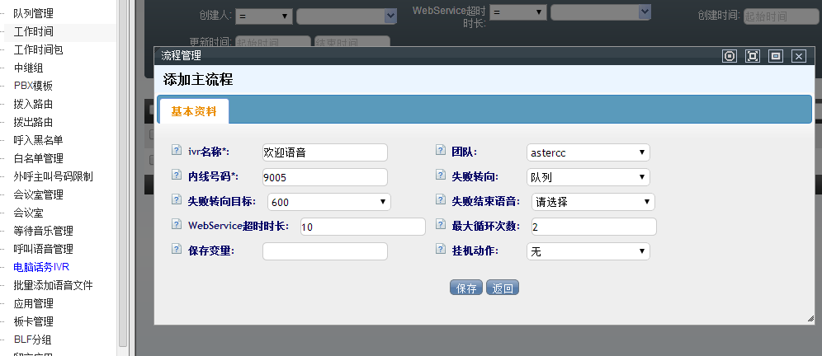The height and width of the screenshot is (356, 822).
Task: Click help icon beside ivr名称 field
Action: coord(176,151)
